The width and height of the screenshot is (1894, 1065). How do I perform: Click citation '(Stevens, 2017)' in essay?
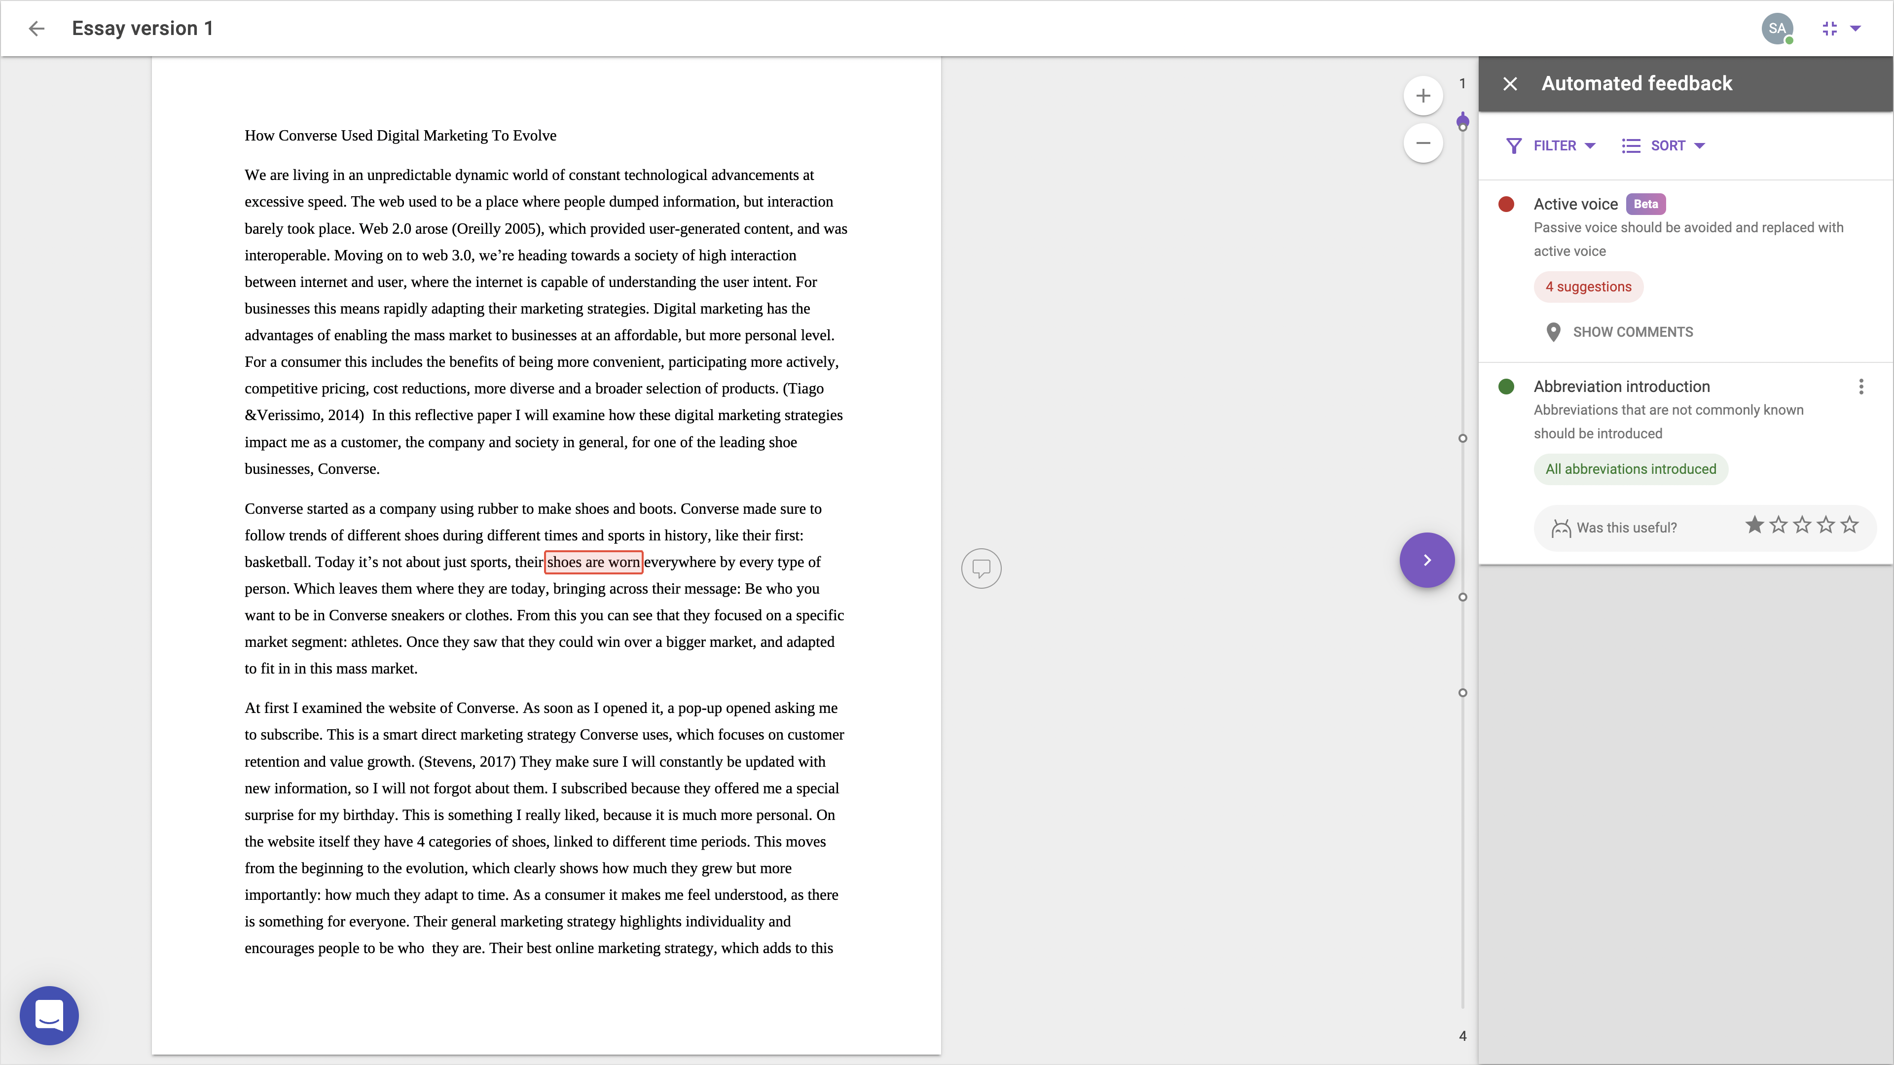tap(467, 762)
